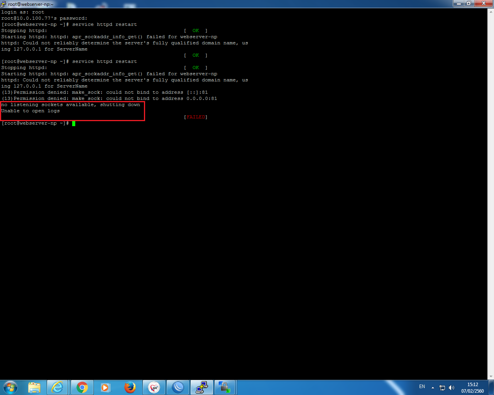Click "no listening sockets available, shutting down"

71,105
